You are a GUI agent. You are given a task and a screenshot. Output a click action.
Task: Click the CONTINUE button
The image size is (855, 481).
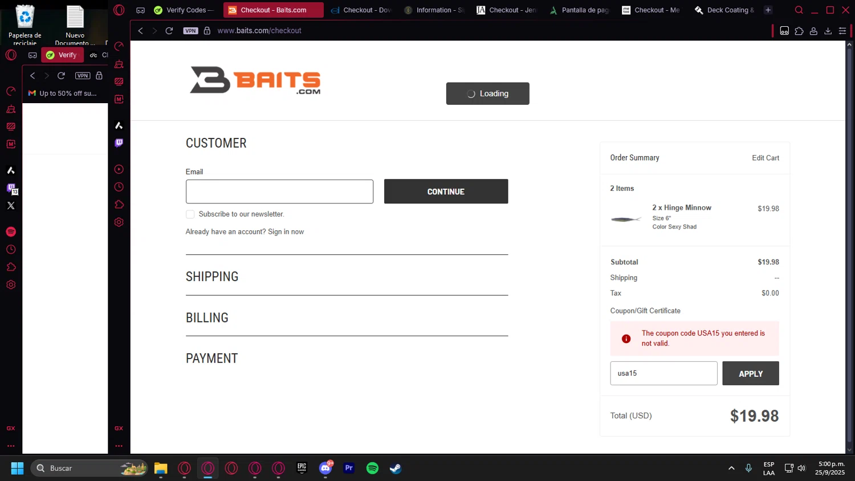446,191
